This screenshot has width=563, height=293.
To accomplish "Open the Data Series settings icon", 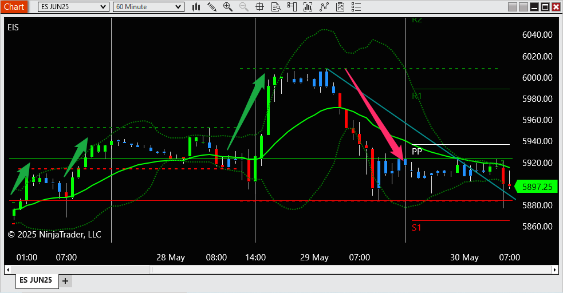I will (x=308, y=7).
